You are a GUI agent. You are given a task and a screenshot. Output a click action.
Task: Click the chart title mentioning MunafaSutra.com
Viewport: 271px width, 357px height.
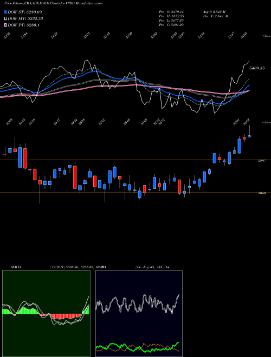[x=53, y=3]
